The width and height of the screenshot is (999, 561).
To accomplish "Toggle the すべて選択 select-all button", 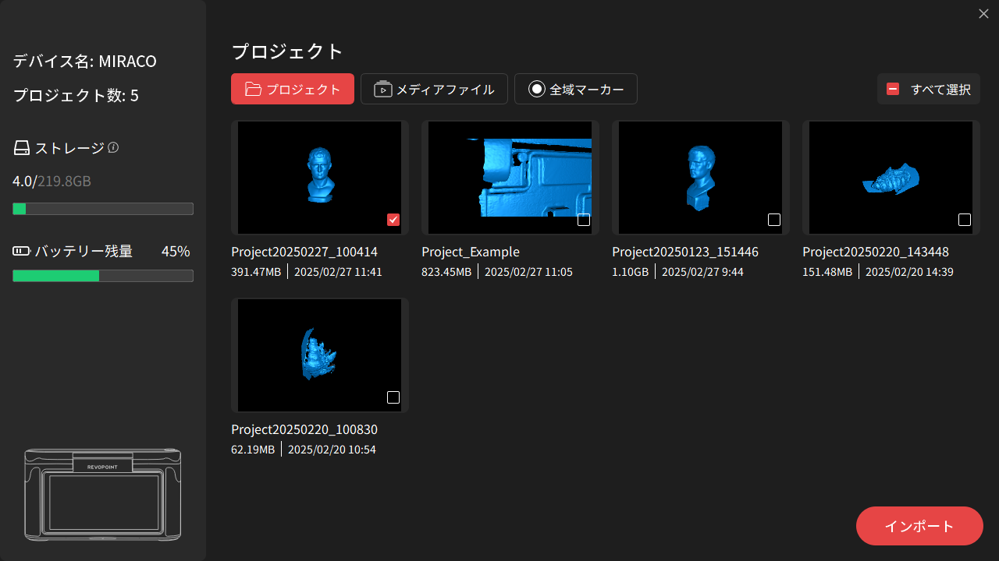I will 928,89.
